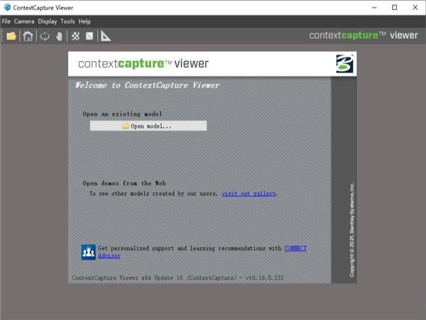426x320 pixels.
Task: Click the version text 'v10.18.0.232'
Action: point(264,278)
